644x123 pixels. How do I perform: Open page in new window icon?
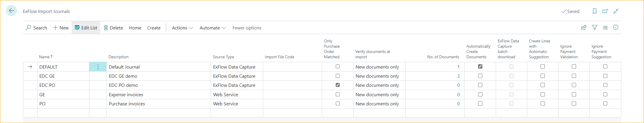(x=605, y=11)
